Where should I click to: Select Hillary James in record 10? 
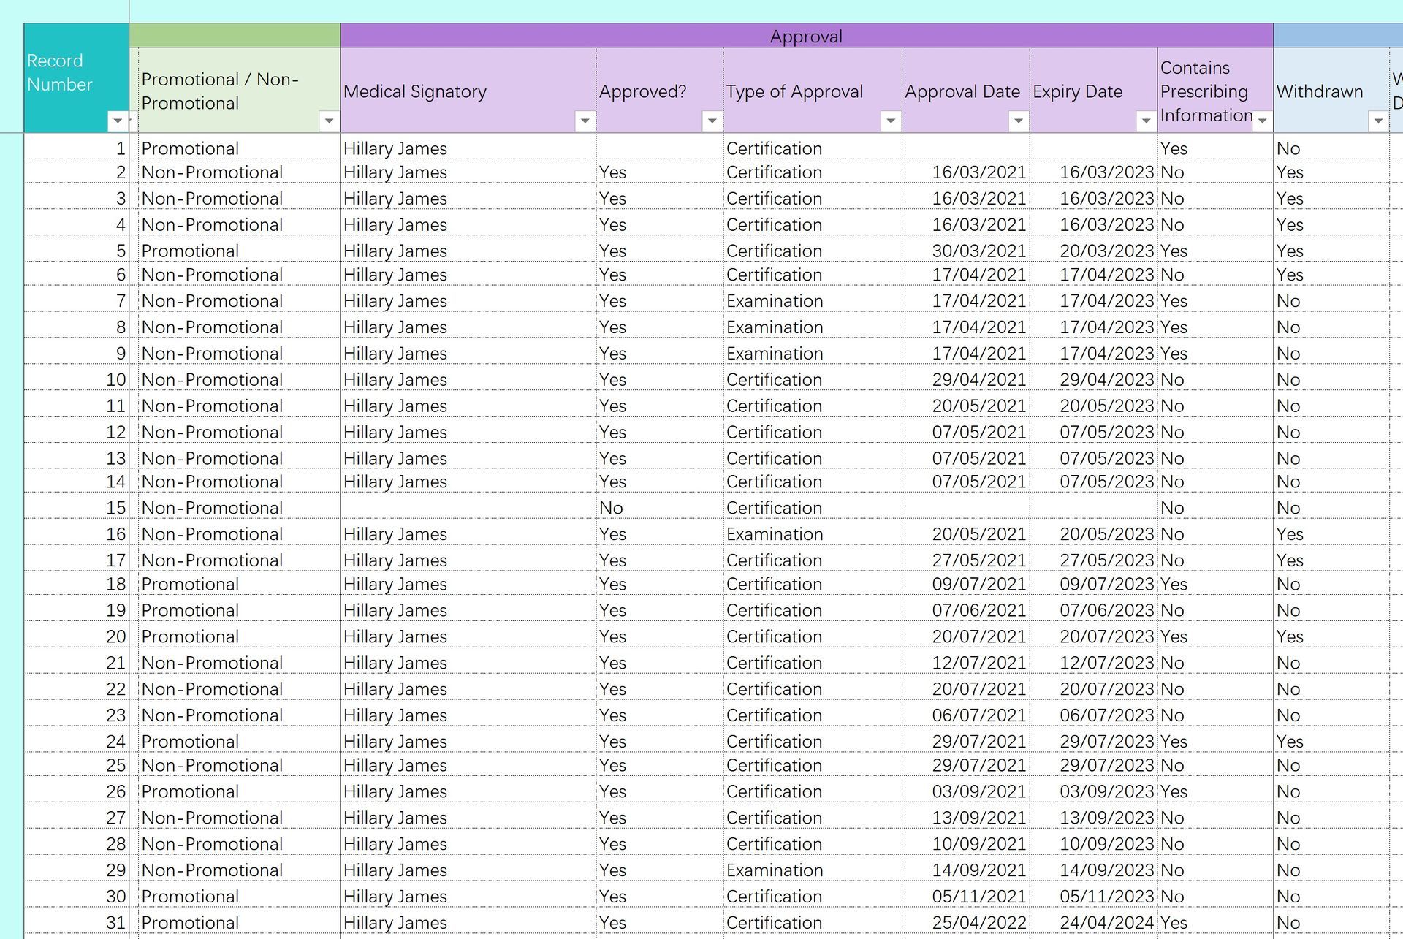(x=468, y=379)
